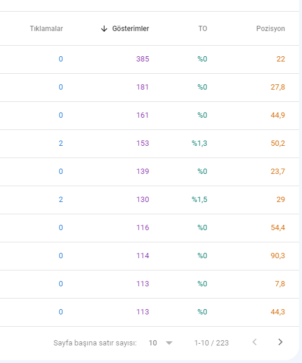
Task: Open the row with %1,3 click-through rate
Action: 149,144
